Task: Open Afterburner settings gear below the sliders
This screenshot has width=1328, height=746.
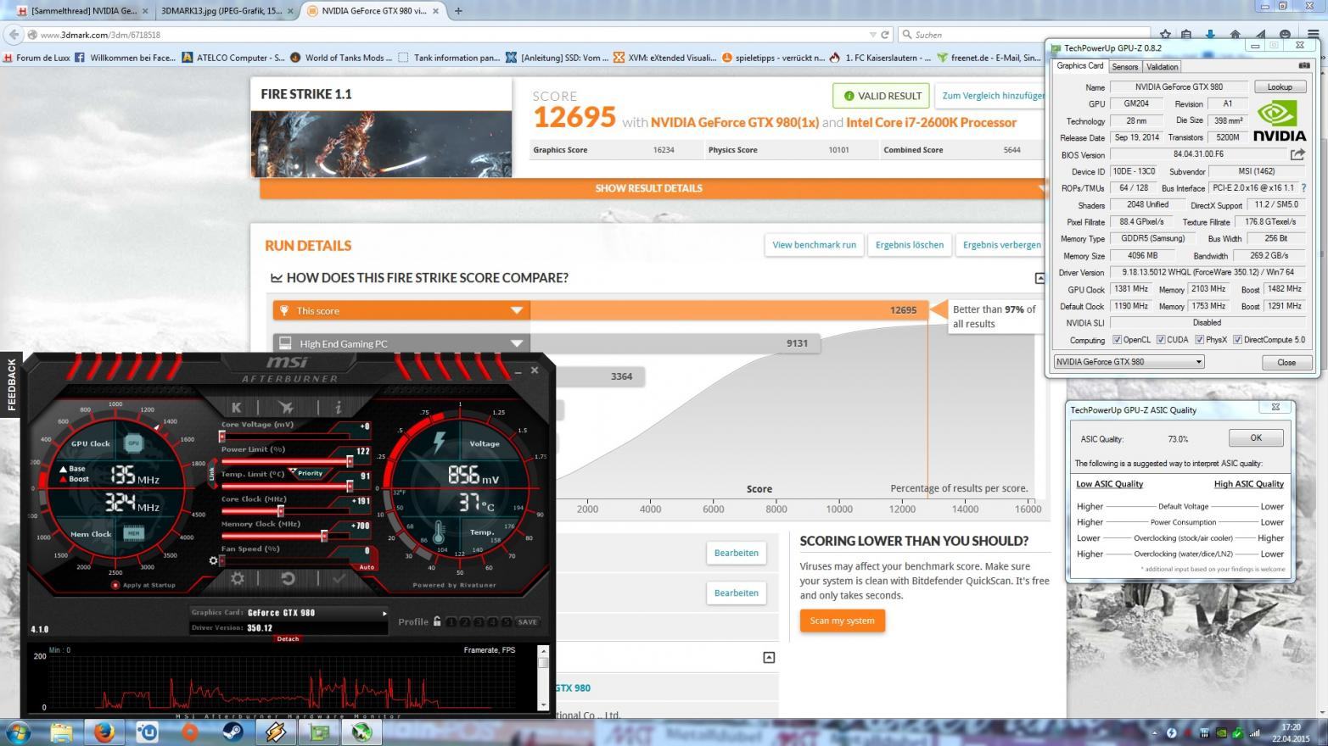Action: pyautogui.click(x=238, y=578)
